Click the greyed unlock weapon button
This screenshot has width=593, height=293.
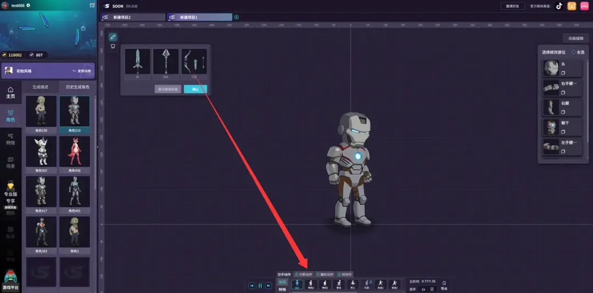[168, 89]
